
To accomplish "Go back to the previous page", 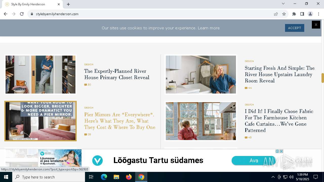I will 6,14.
